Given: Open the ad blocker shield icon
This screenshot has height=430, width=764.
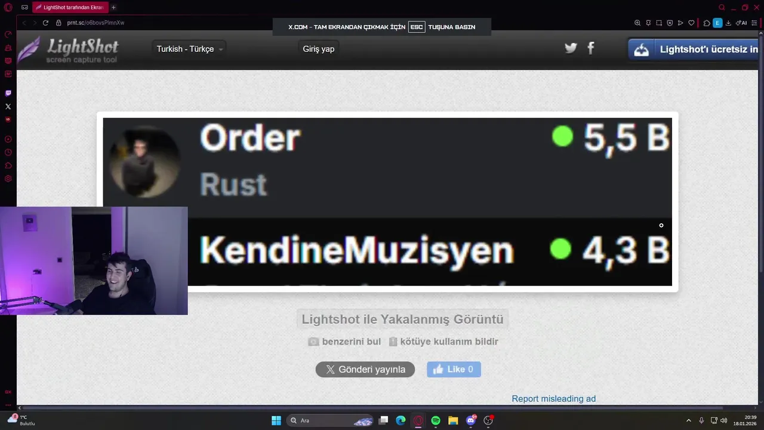Looking at the screenshot, I should (x=670, y=23).
